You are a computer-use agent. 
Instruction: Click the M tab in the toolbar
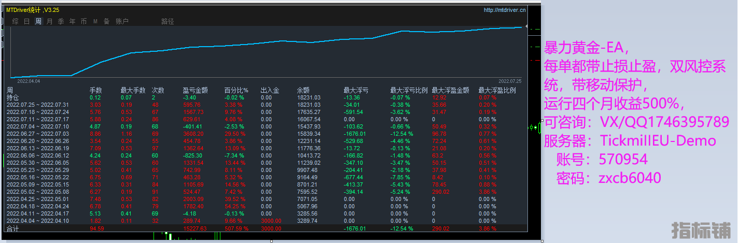click(x=95, y=21)
